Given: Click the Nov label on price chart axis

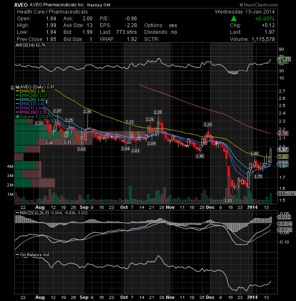Looking at the screenshot, I should click(170, 207).
